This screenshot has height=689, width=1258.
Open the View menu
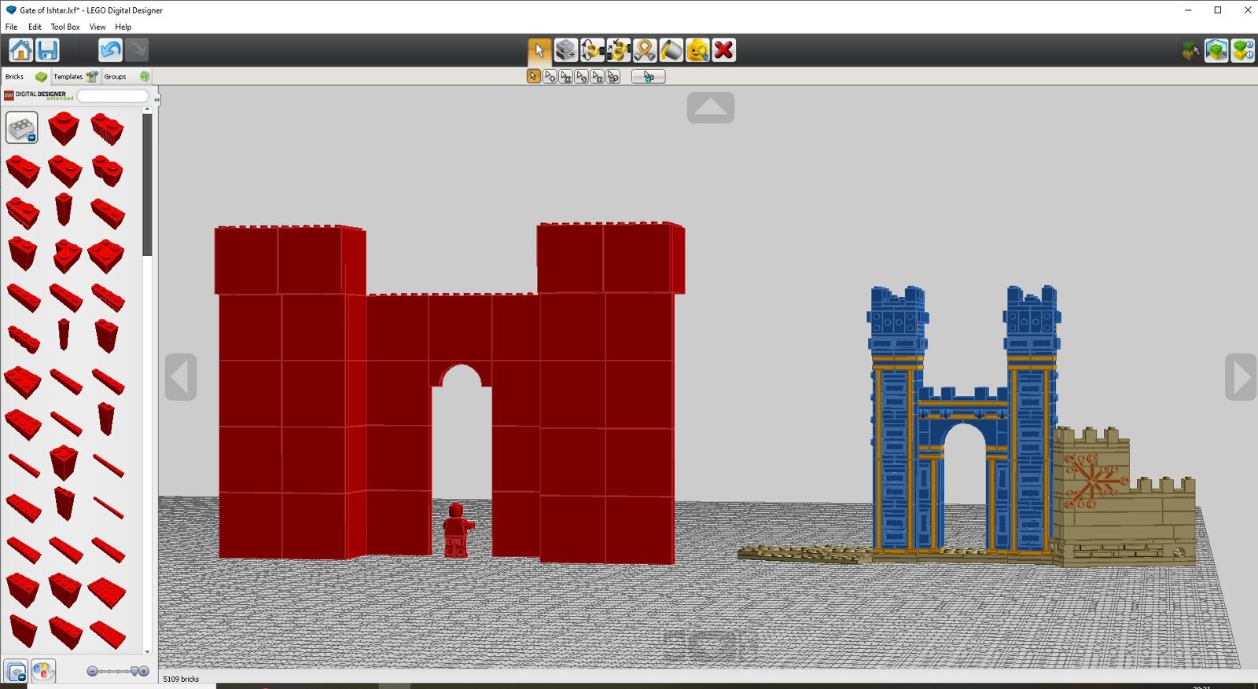[97, 27]
